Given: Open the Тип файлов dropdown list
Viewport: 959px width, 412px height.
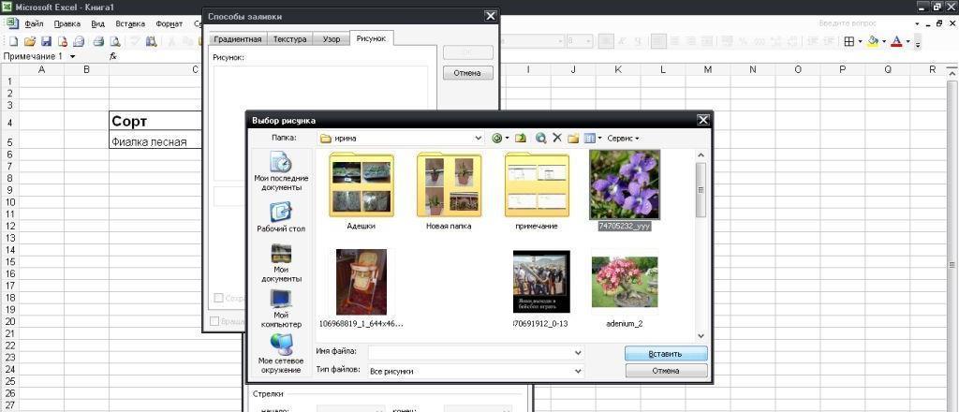Looking at the screenshot, I should coord(578,371).
